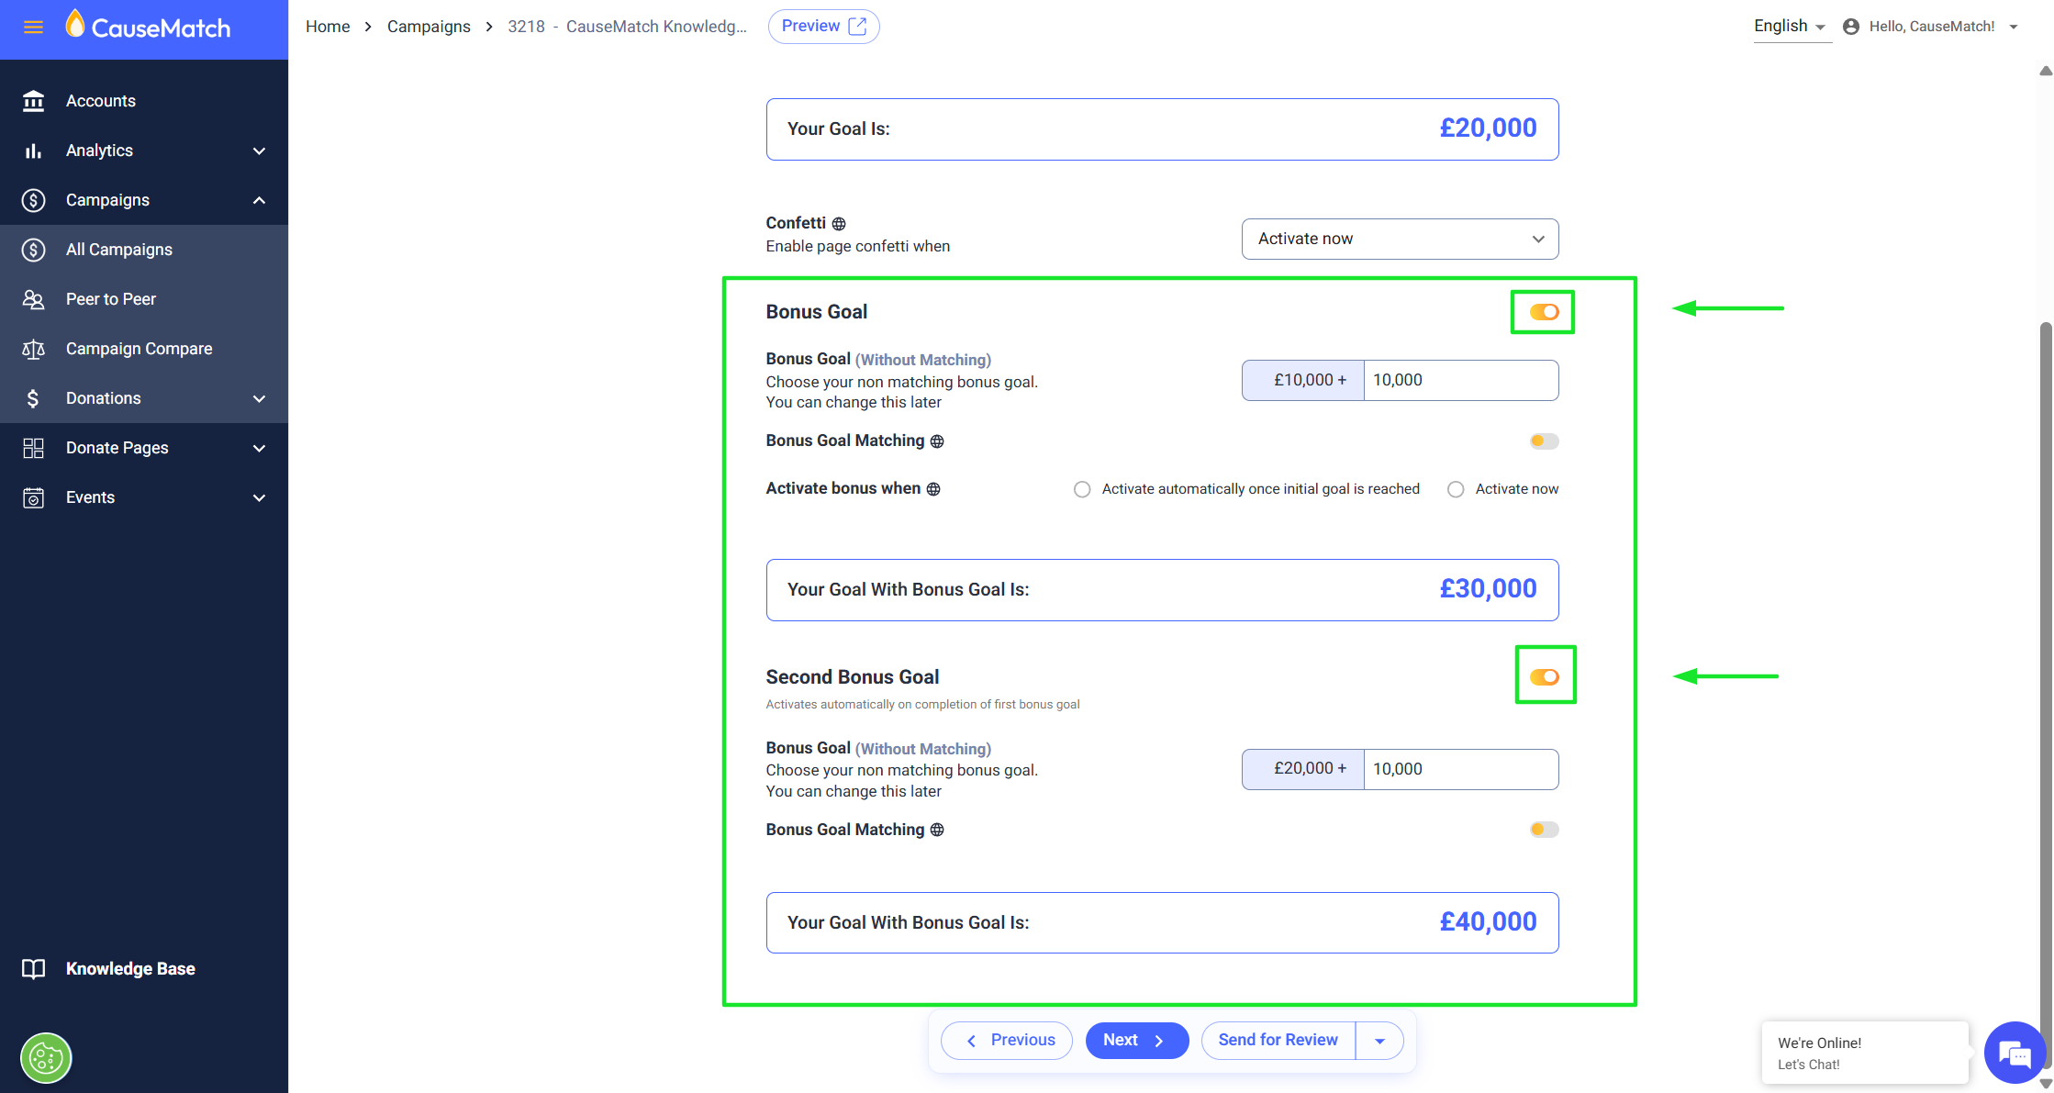Image resolution: width=2054 pixels, height=1093 pixels.
Task: Expand Send for Review options arrow
Action: pyautogui.click(x=1379, y=1041)
